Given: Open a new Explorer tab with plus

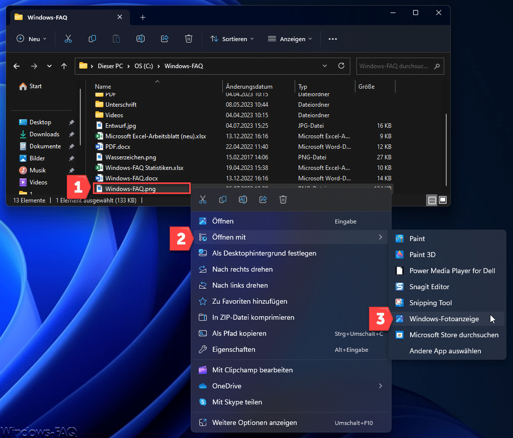Looking at the screenshot, I should (x=143, y=18).
